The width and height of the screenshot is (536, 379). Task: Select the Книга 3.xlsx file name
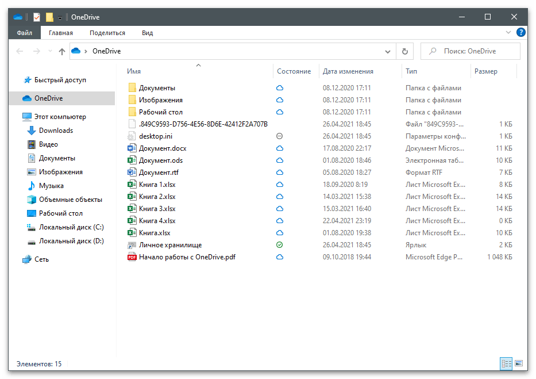157,209
